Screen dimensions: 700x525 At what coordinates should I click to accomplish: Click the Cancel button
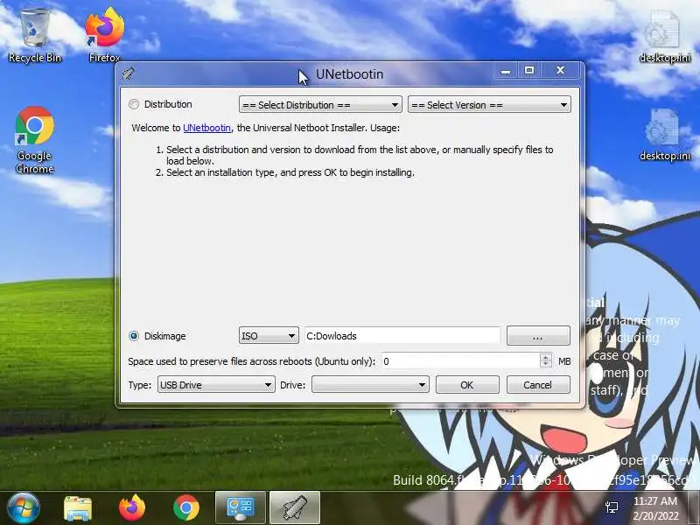tap(538, 385)
